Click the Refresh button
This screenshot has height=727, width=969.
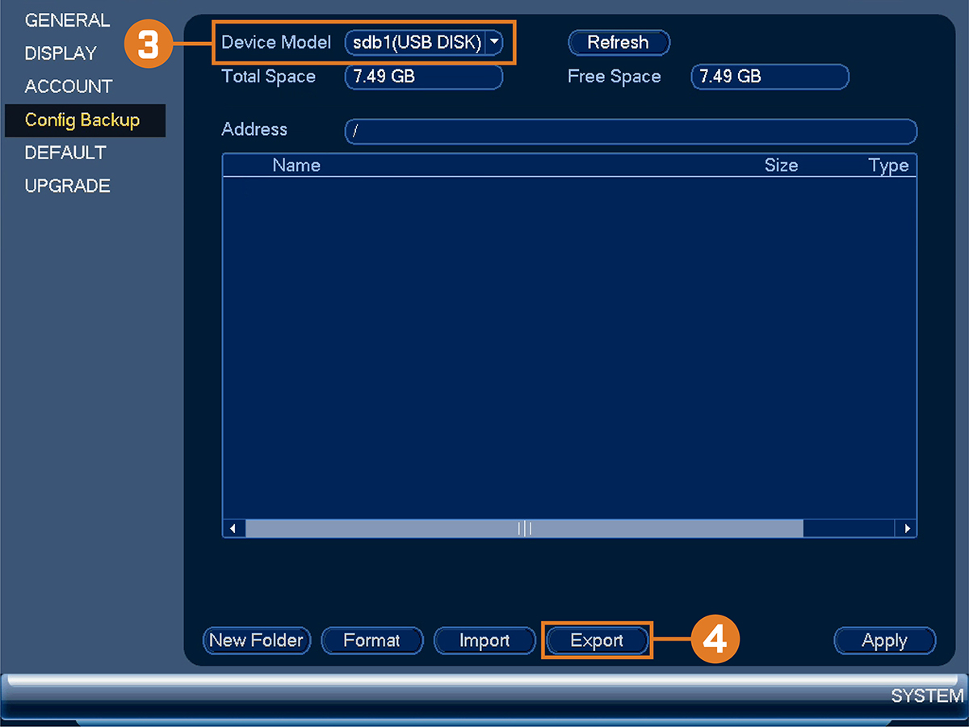[x=619, y=43]
